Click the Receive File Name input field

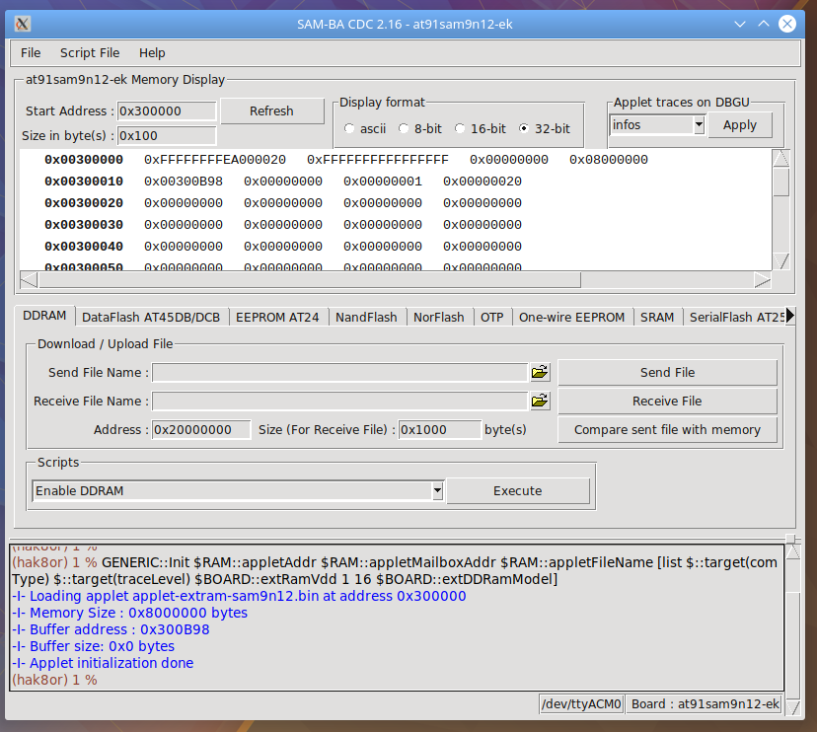tap(339, 402)
